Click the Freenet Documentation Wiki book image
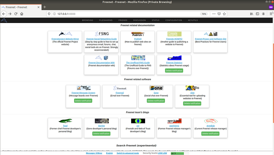The image size is (274, 155). coord(102,58)
